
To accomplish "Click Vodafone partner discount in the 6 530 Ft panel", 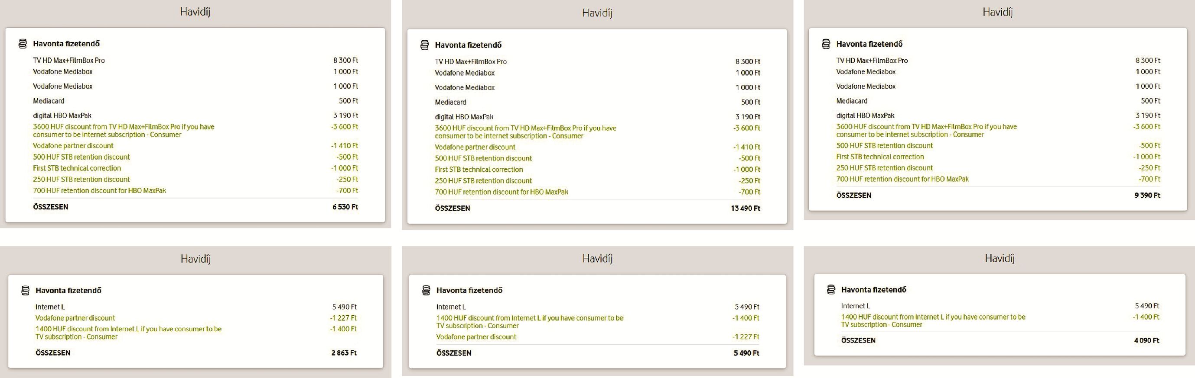I will (x=73, y=146).
